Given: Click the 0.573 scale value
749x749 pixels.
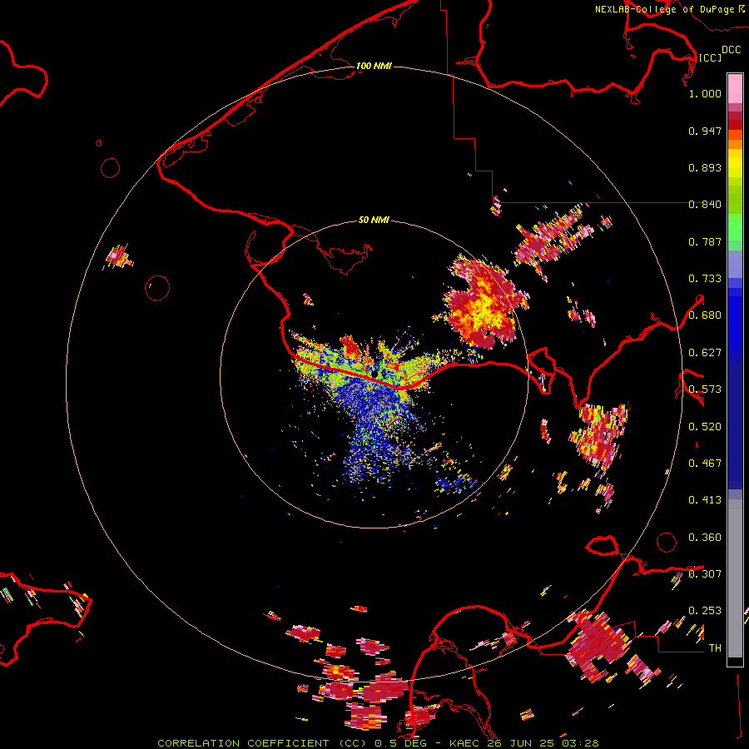Looking at the screenshot, I should tap(705, 389).
